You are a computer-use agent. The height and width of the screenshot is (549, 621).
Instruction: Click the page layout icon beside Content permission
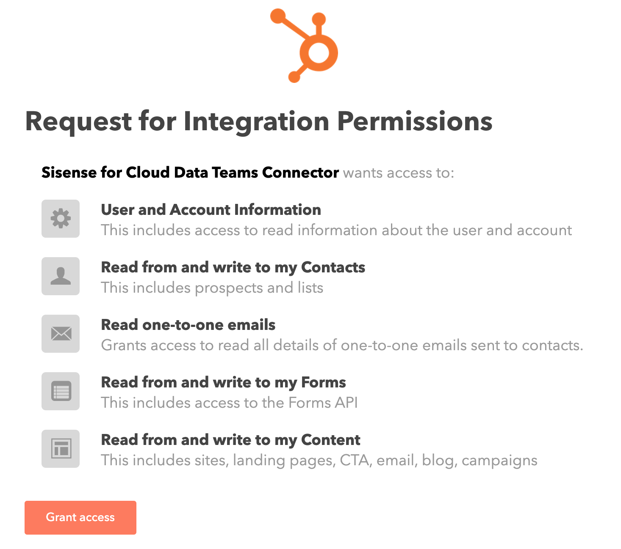tap(61, 449)
